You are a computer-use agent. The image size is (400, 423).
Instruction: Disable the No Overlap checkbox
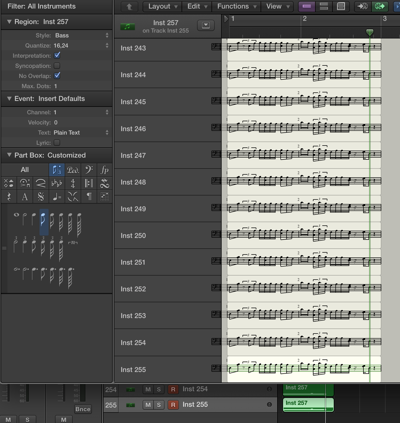[57, 76]
